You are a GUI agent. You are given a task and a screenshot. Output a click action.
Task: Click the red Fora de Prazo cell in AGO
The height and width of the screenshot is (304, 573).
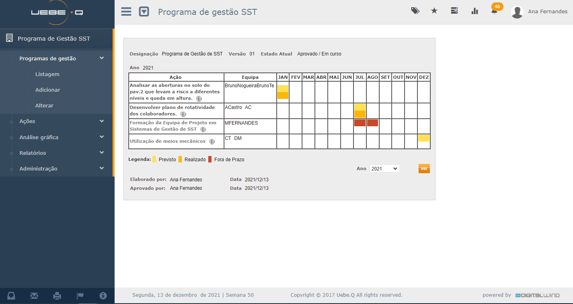pyautogui.click(x=372, y=123)
